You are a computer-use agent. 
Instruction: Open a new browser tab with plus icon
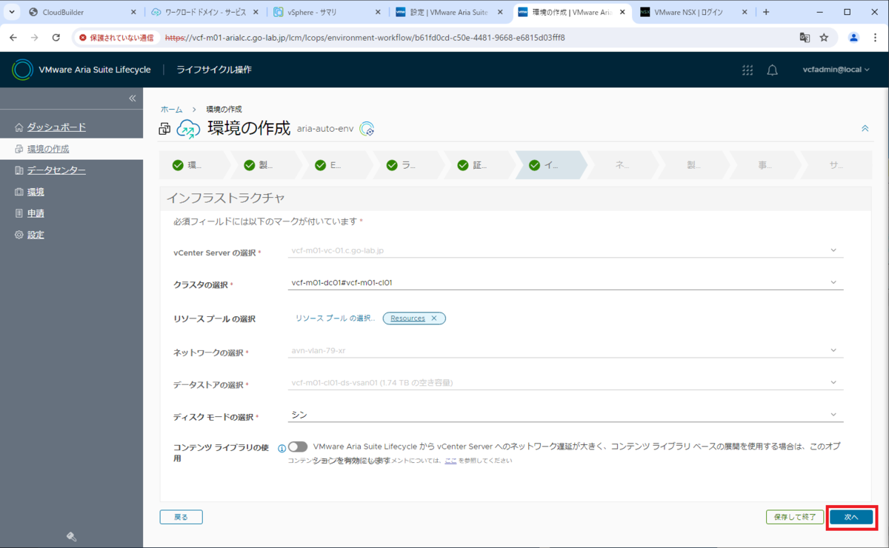point(766,12)
